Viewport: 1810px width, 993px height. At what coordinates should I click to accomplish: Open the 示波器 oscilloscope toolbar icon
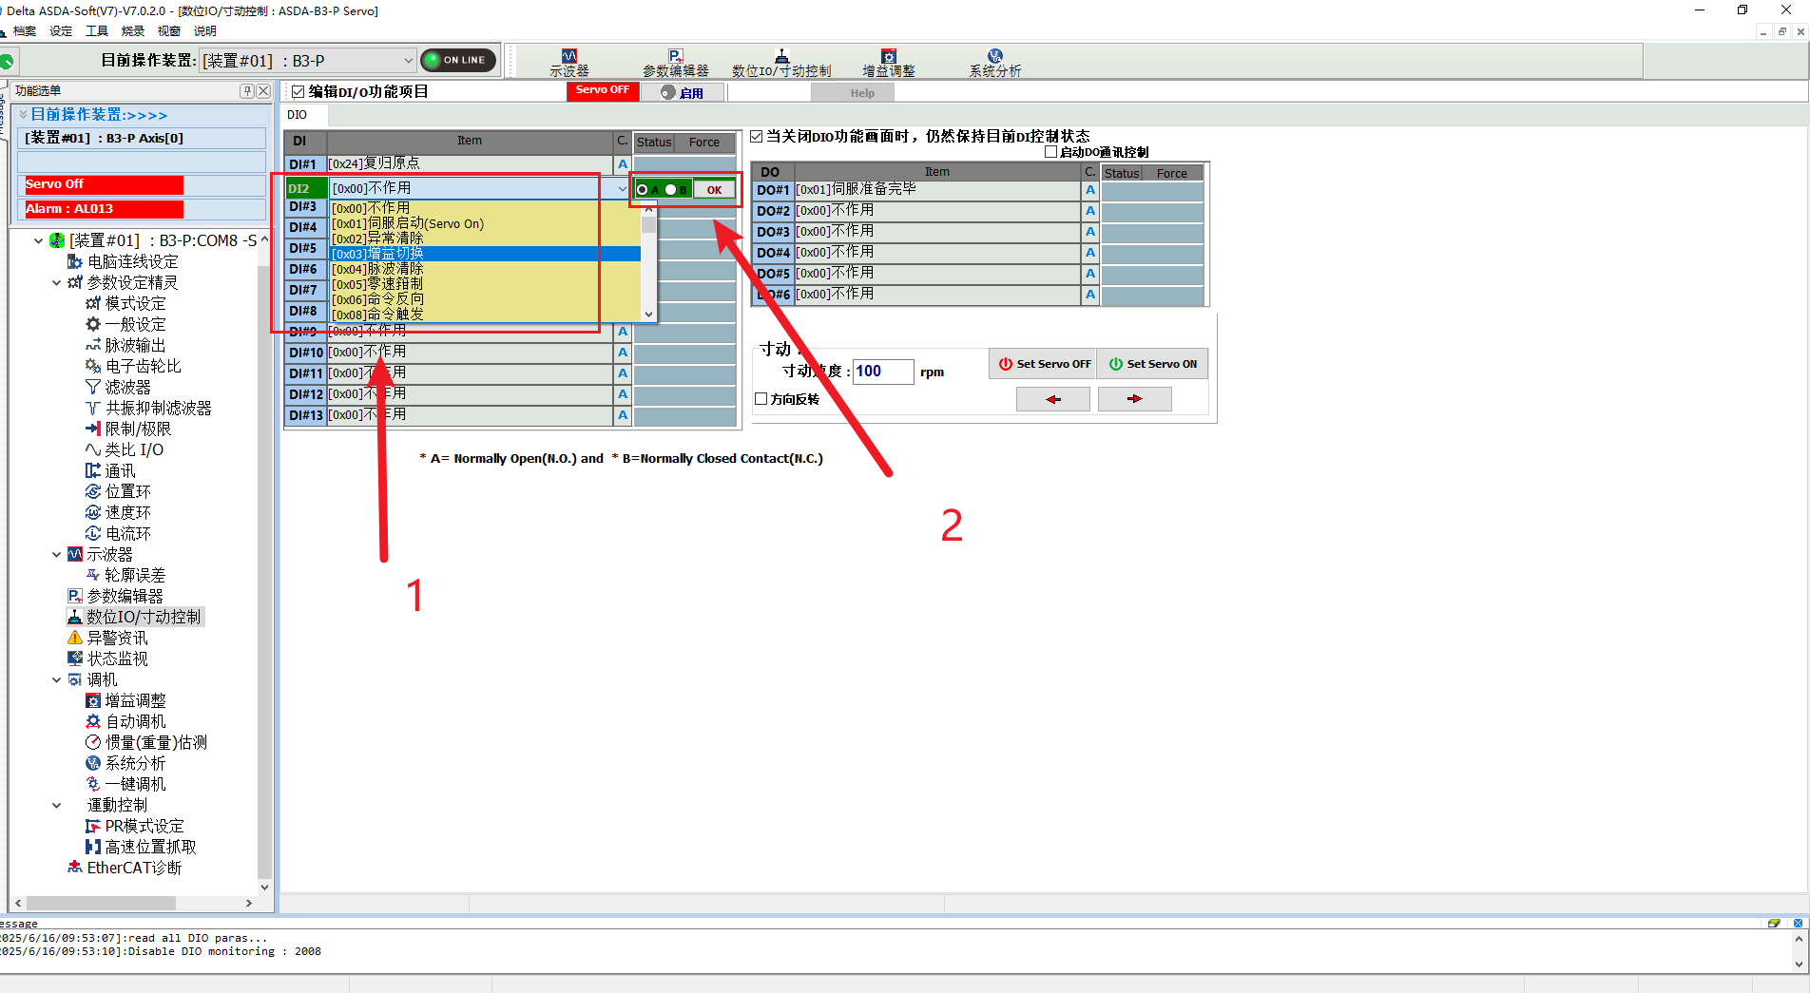coord(568,63)
